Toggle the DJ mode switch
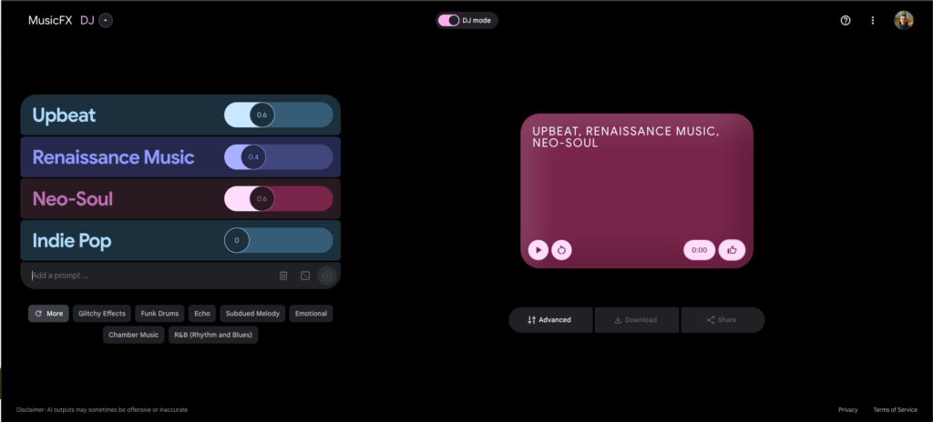Screen dimensions: 933x422 tap(449, 20)
